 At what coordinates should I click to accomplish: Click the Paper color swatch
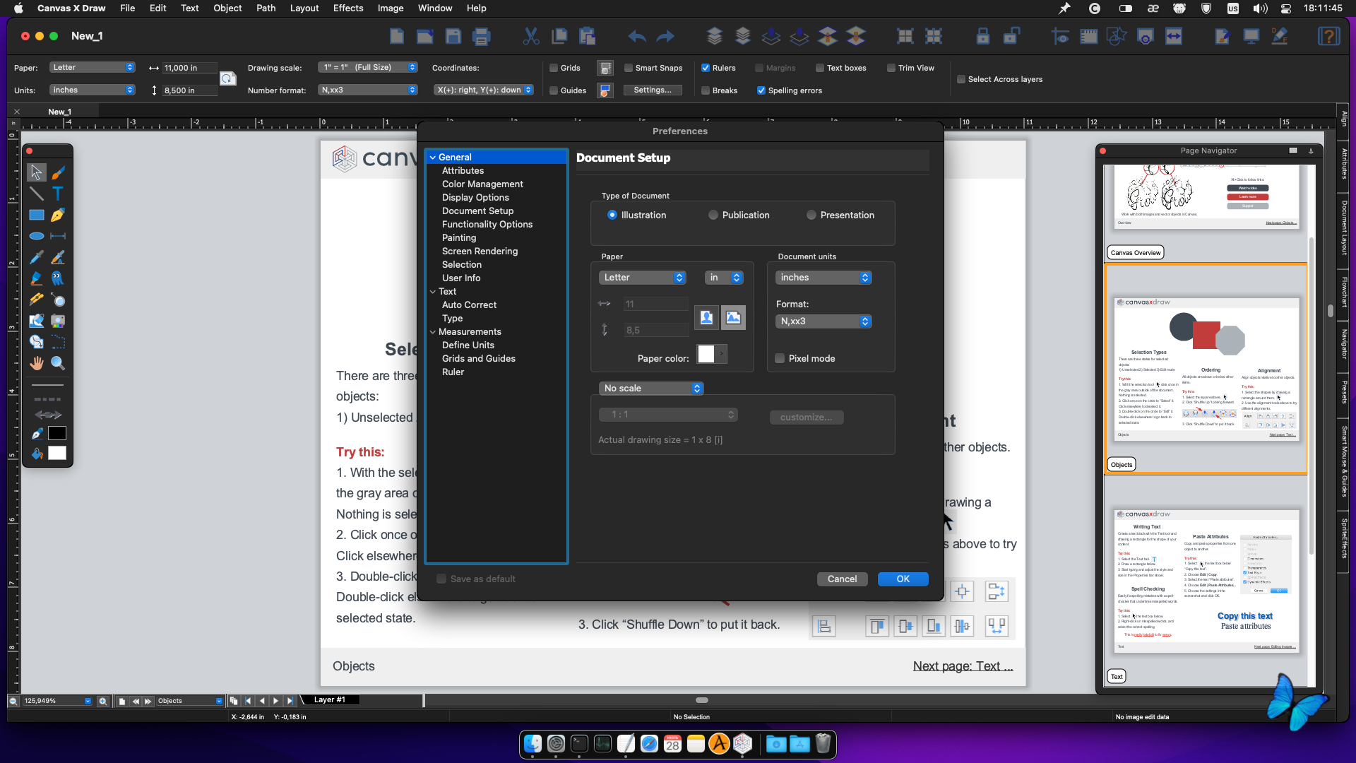706,355
